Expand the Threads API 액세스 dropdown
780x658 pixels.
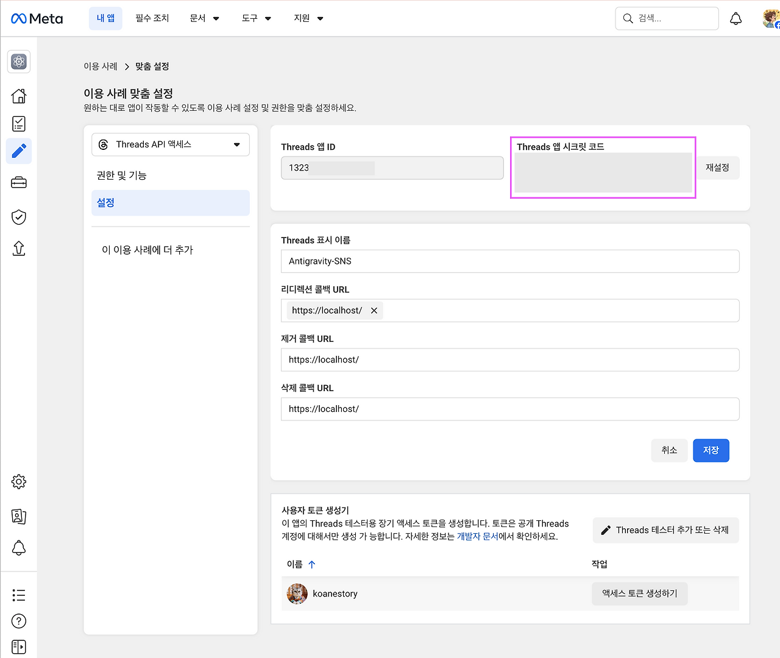click(171, 144)
